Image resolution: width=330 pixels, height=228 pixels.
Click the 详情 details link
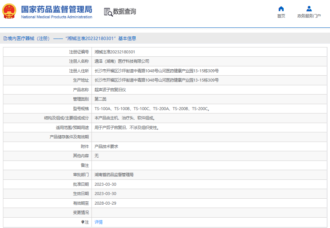[99, 222]
